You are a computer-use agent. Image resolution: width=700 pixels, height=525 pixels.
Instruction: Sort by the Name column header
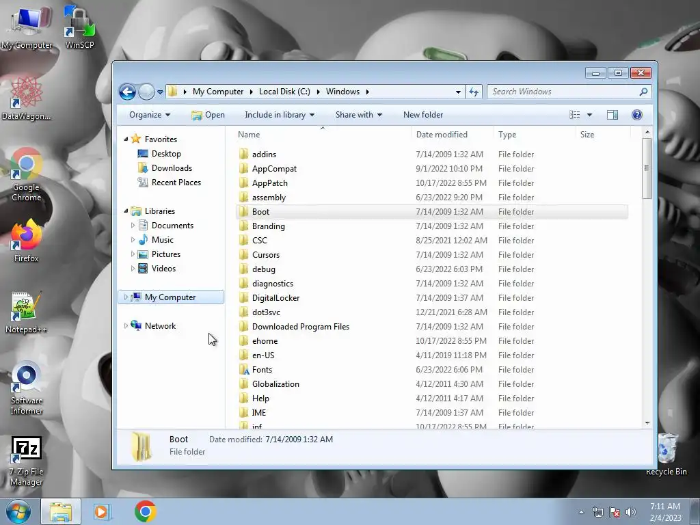click(323, 135)
